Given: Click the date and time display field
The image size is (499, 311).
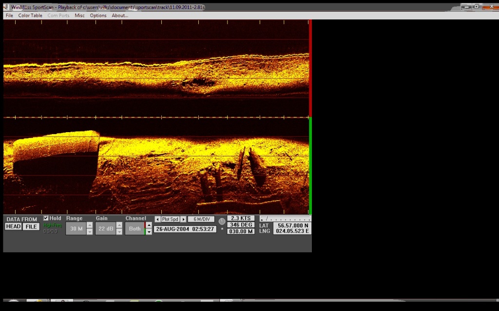Looking at the screenshot, I should click(185, 229).
